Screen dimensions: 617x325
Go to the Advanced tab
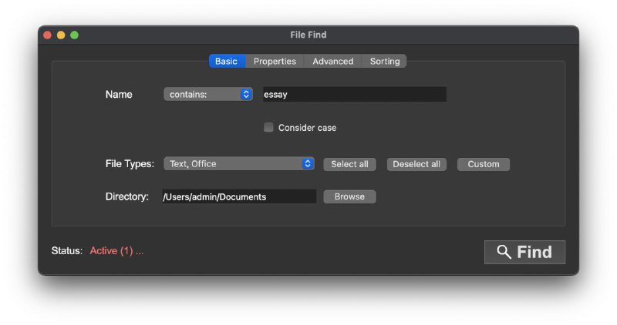tap(332, 62)
